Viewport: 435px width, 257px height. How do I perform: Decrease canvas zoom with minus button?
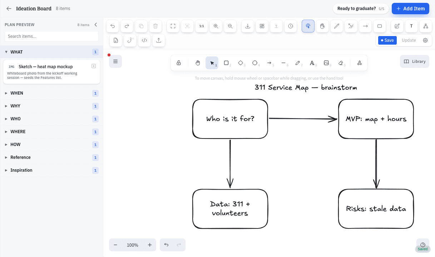click(115, 245)
